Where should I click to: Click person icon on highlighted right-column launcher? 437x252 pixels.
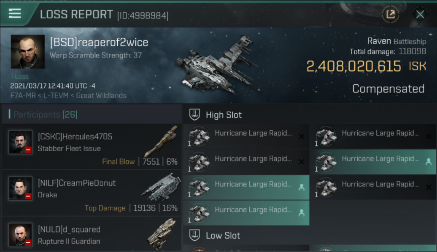tap(428, 162)
